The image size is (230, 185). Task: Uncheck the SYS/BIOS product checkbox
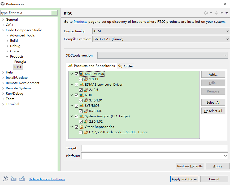(x=76, y=106)
